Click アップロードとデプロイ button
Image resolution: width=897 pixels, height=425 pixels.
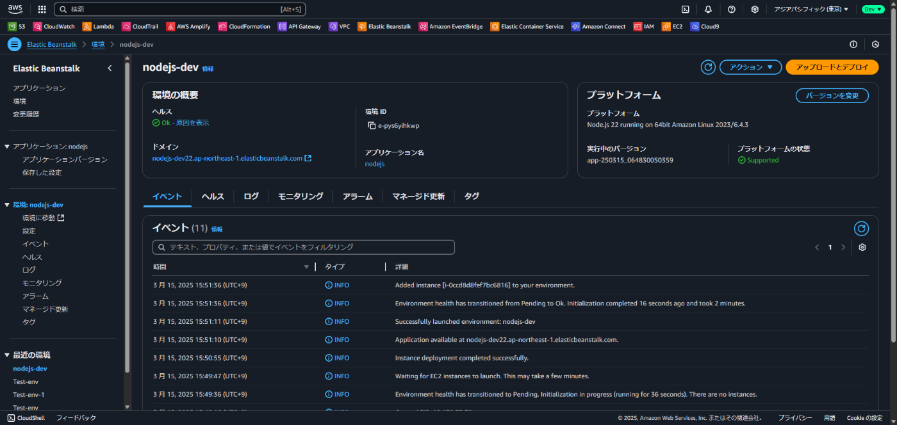tap(832, 67)
